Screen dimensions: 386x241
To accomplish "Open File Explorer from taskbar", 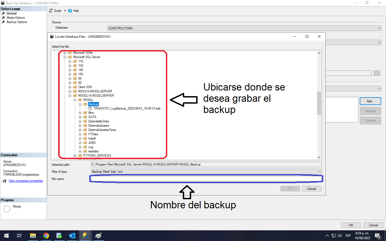I will (x=33, y=236).
